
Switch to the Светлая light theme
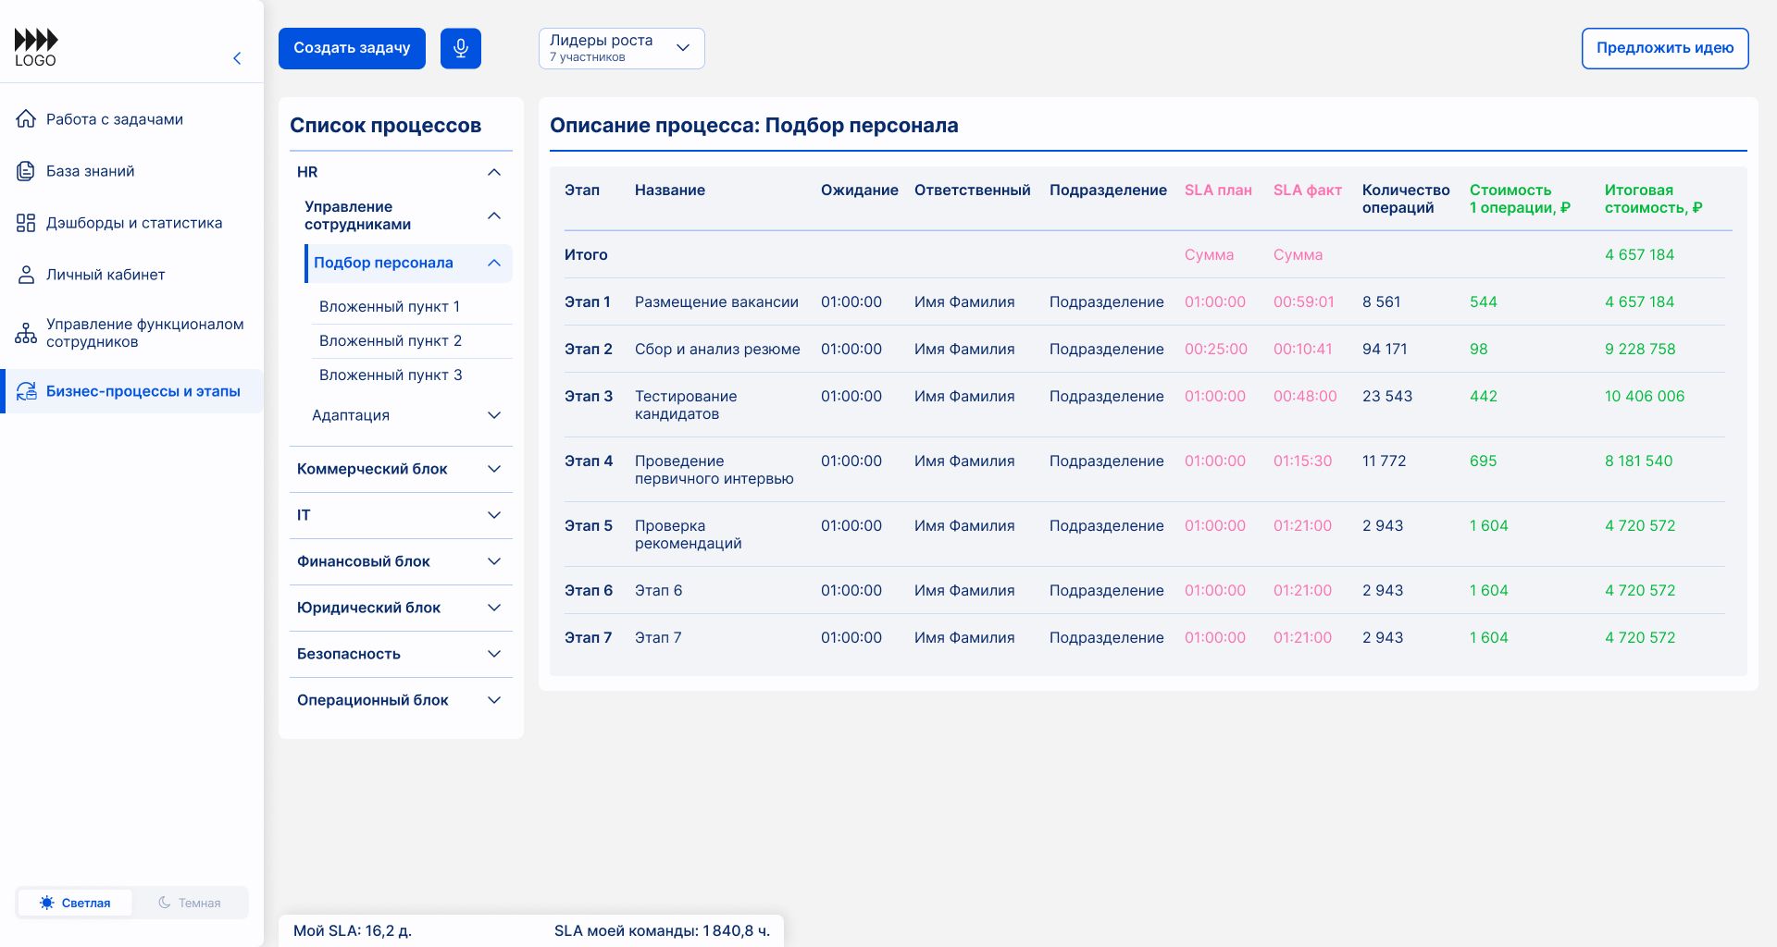(75, 903)
